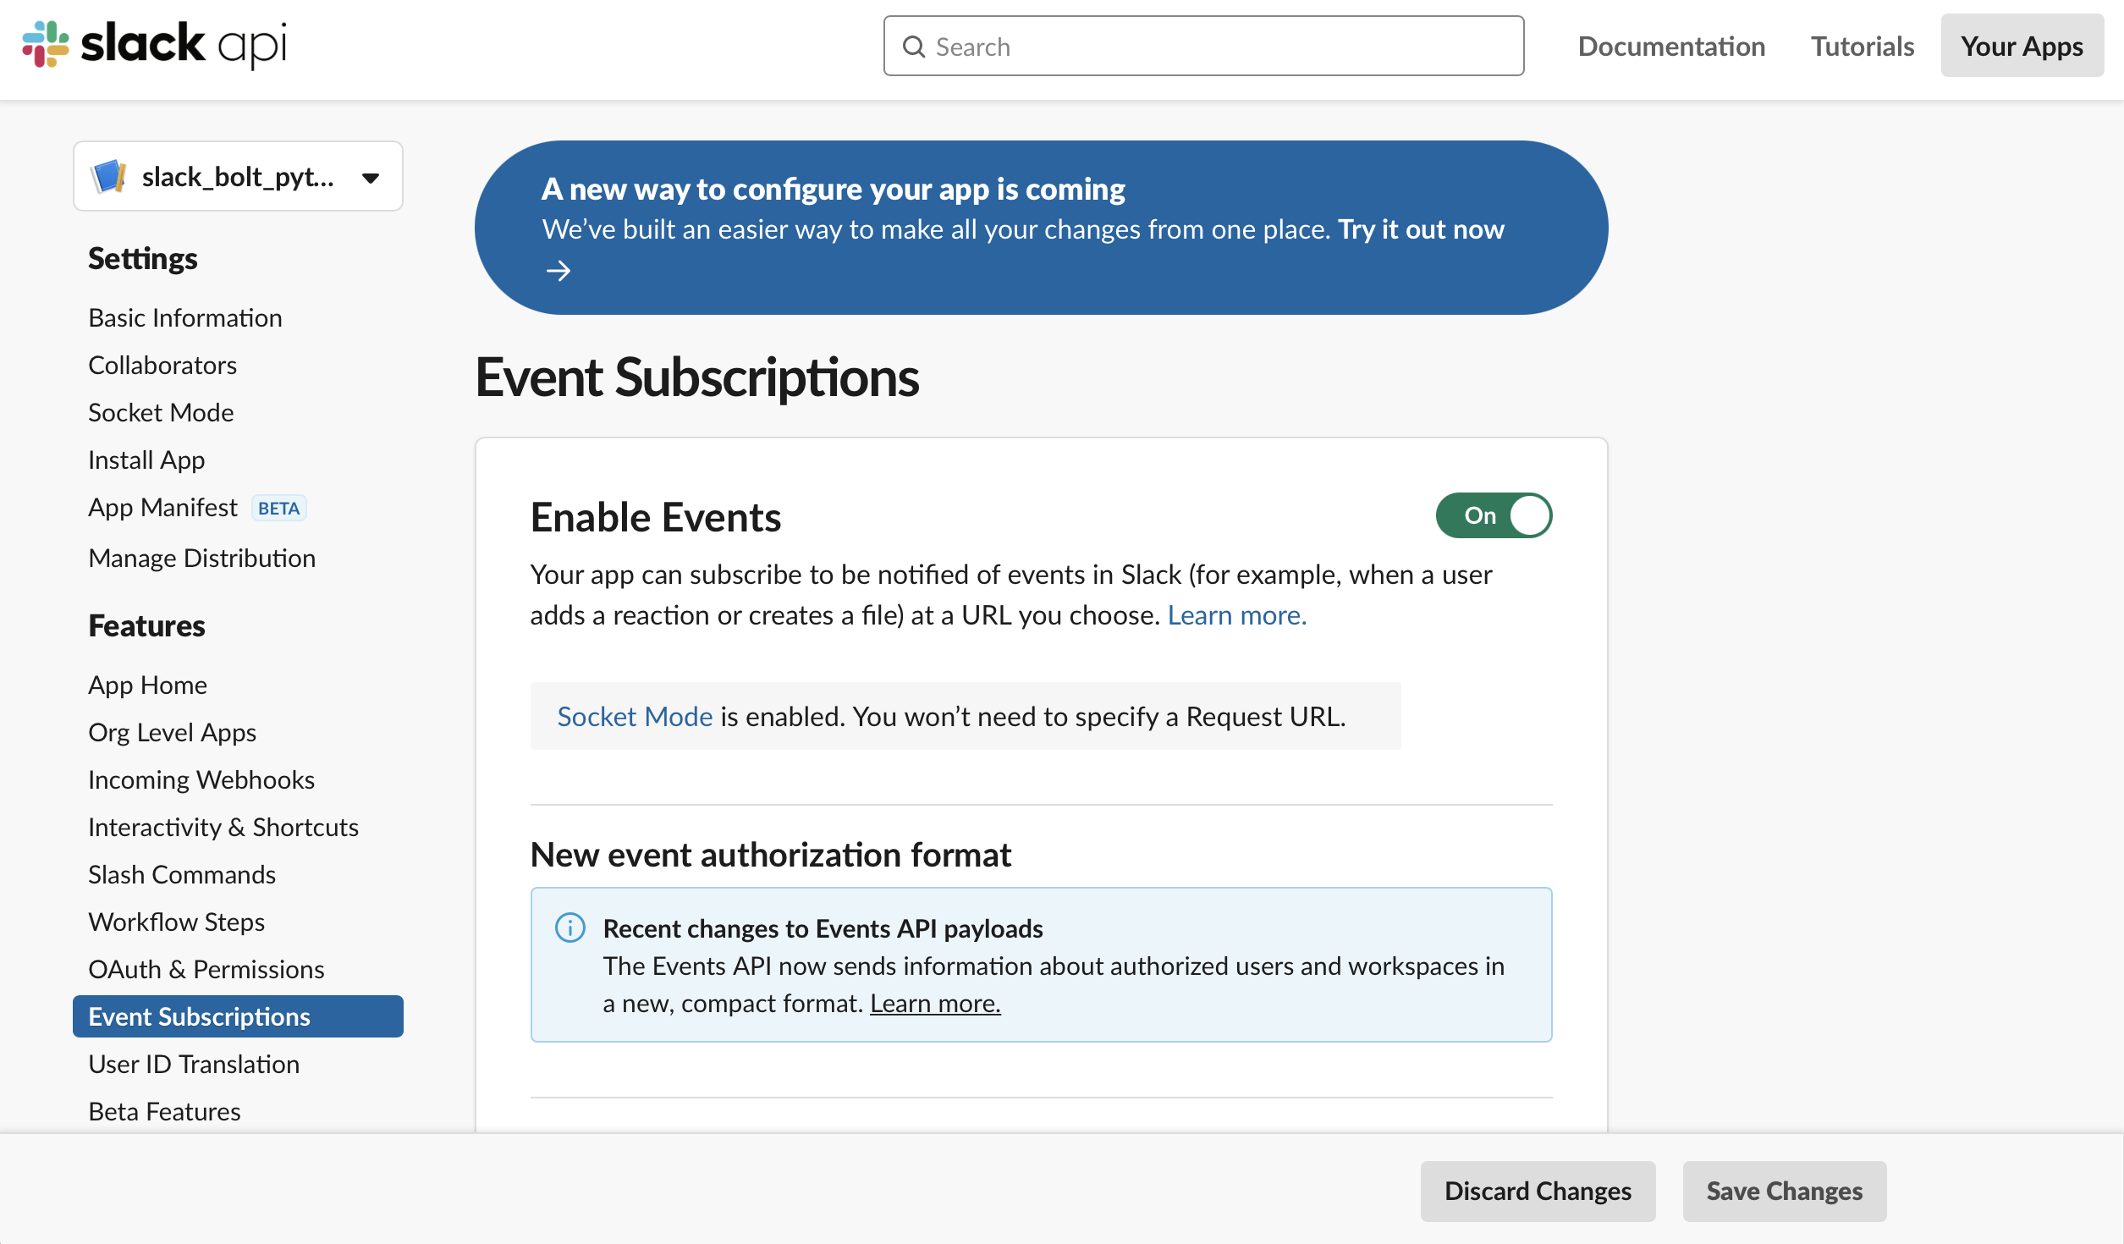Click the Try it out now link
Image resolution: width=2124 pixels, height=1244 pixels.
[x=1421, y=229]
